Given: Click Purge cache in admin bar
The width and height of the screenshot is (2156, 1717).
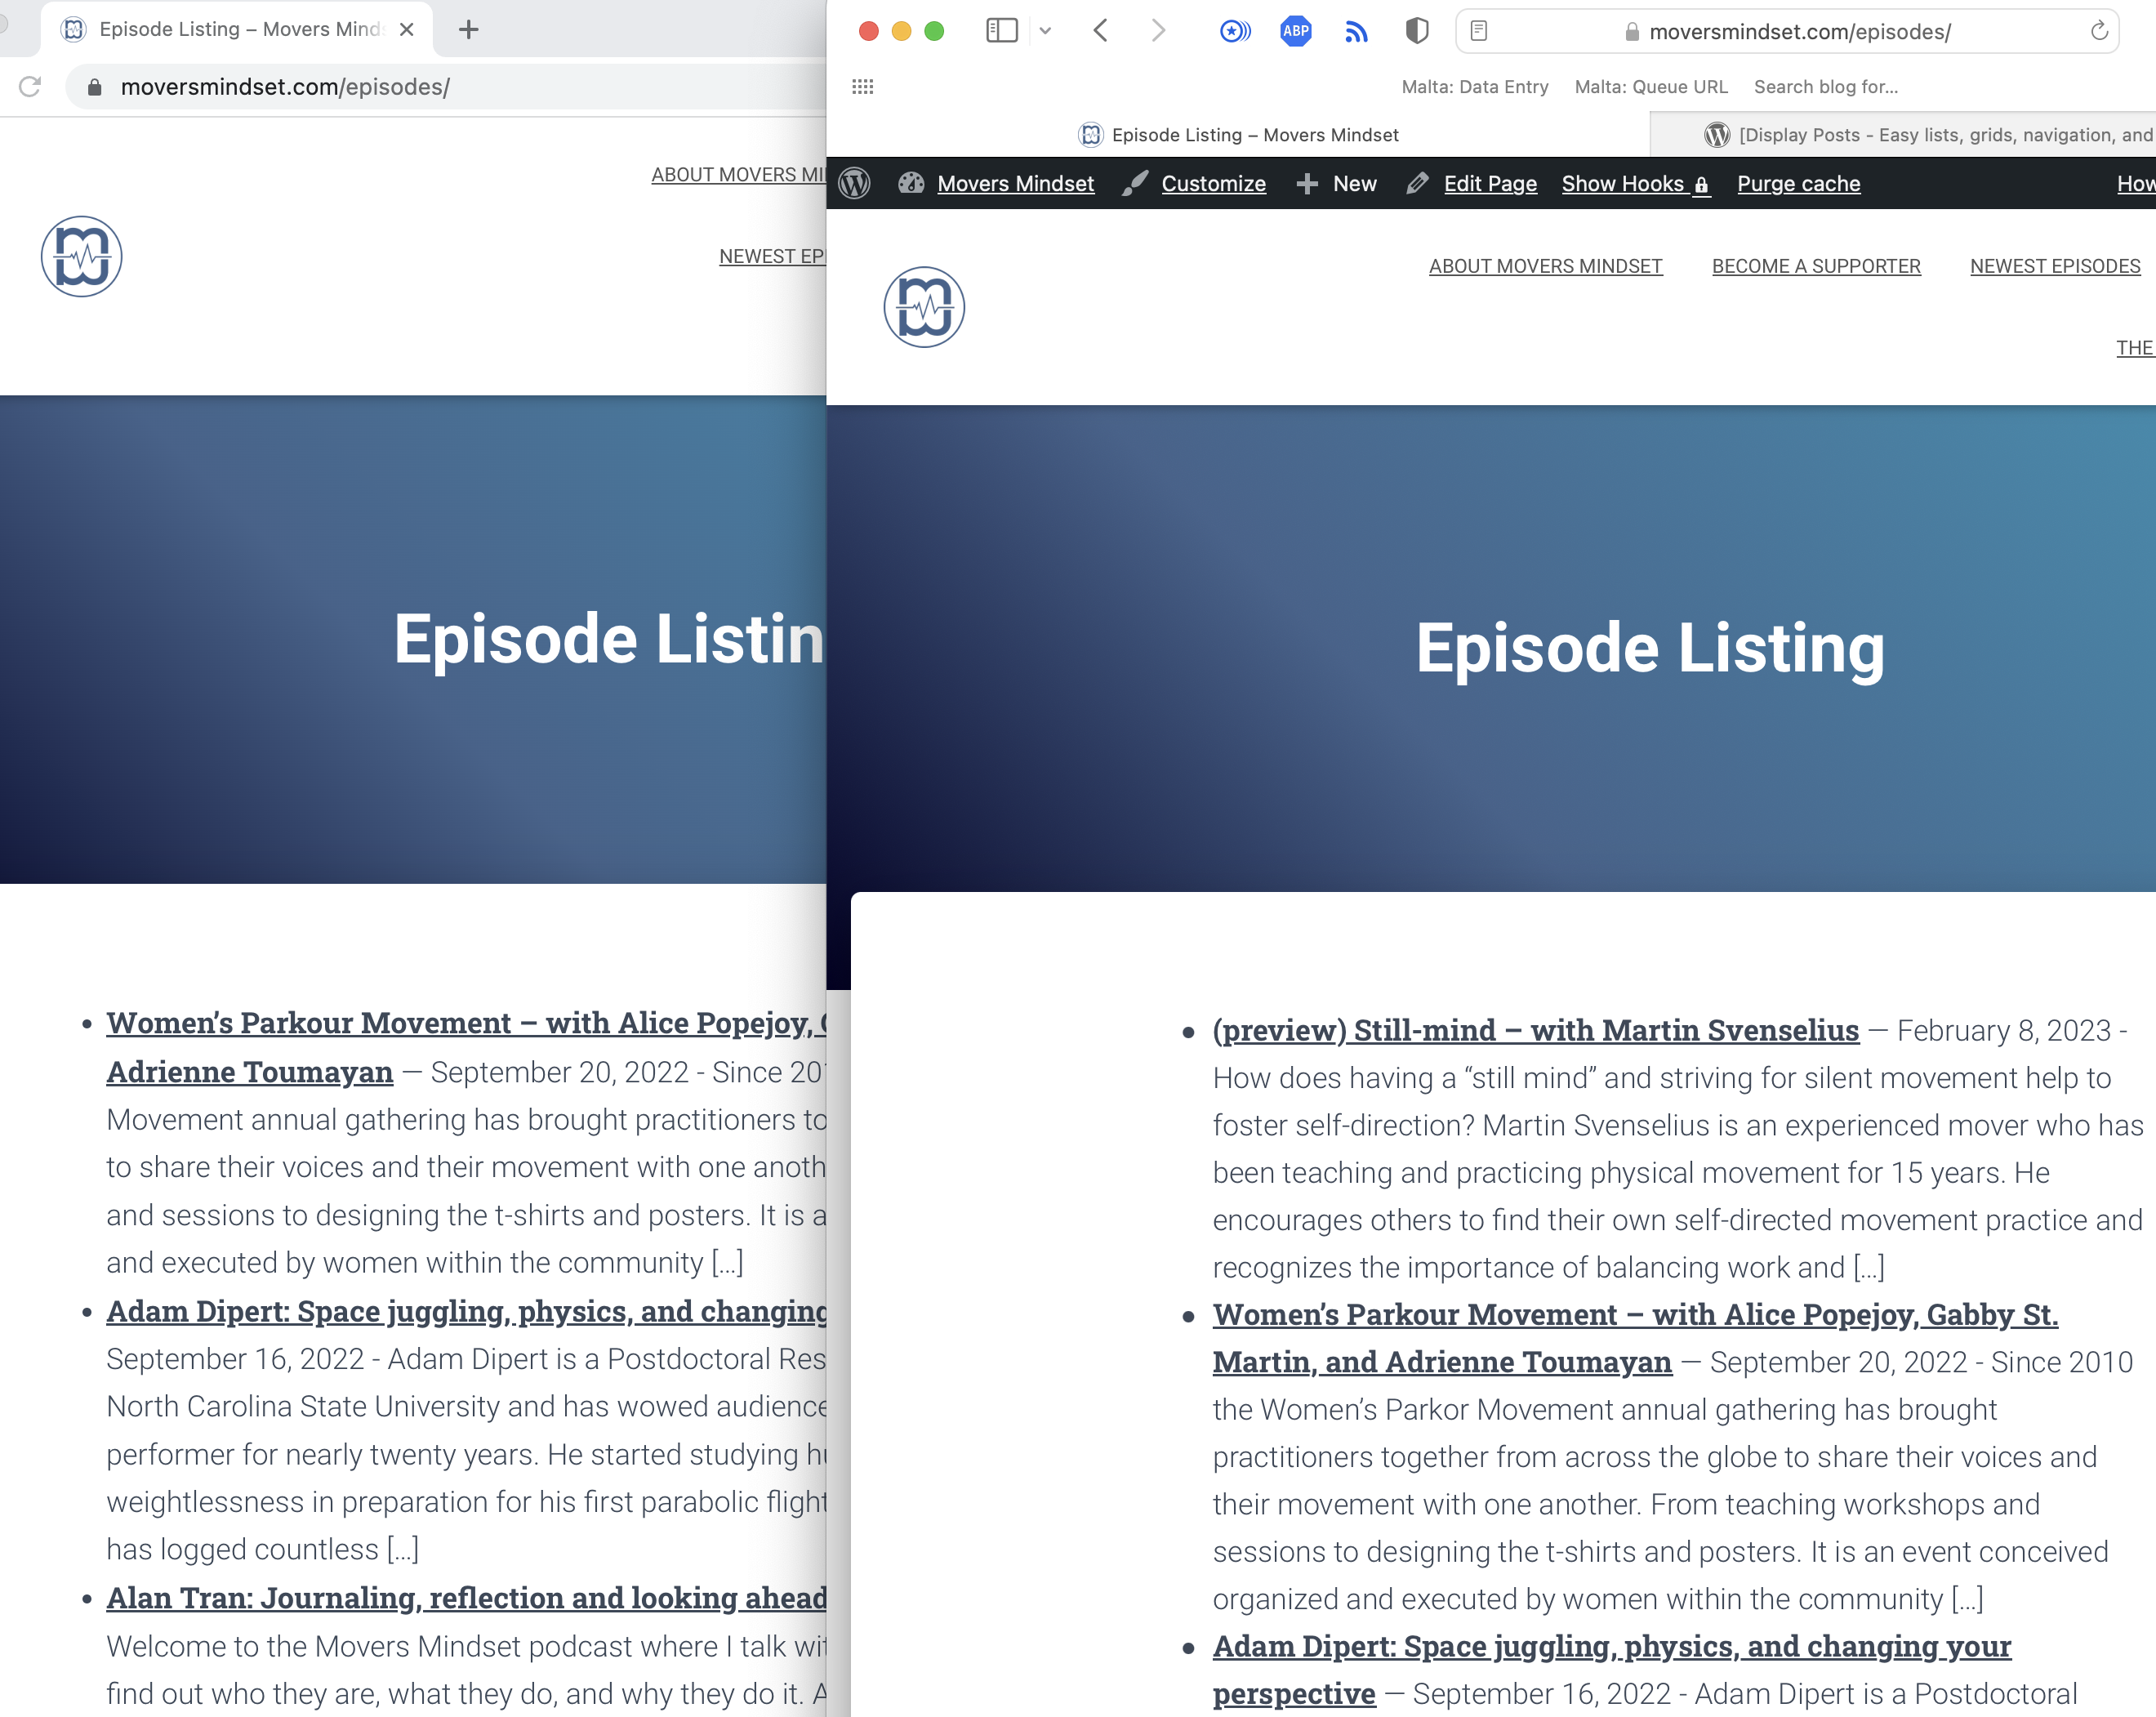Looking at the screenshot, I should click(1798, 184).
